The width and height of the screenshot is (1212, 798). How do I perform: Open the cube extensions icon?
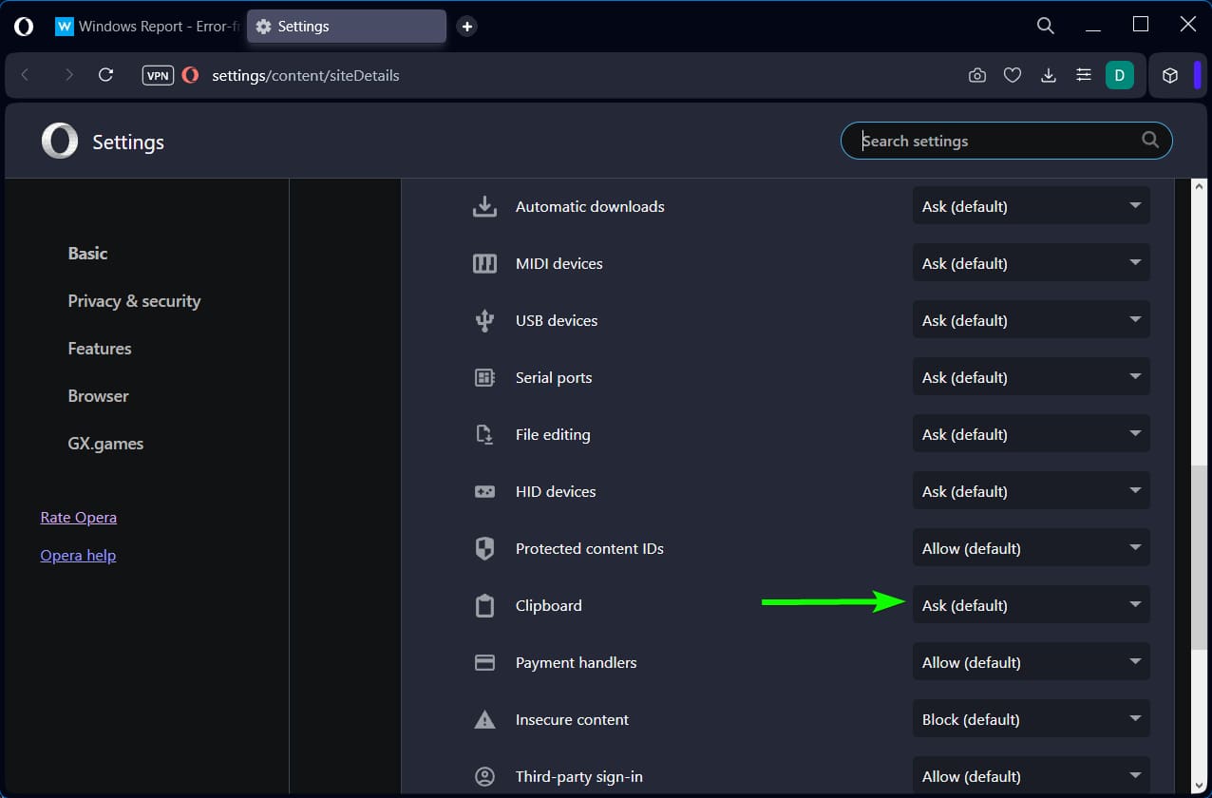(x=1170, y=75)
